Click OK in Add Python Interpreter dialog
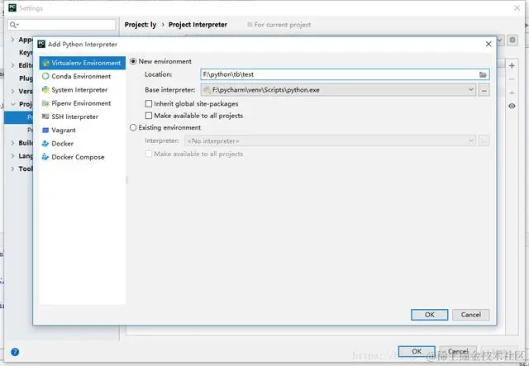Screen dimensions: 529x366 pyautogui.click(x=430, y=315)
